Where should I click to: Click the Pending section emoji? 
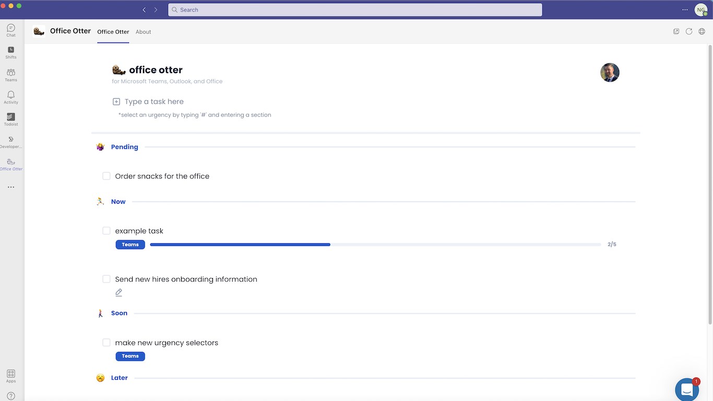click(x=100, y=147)
